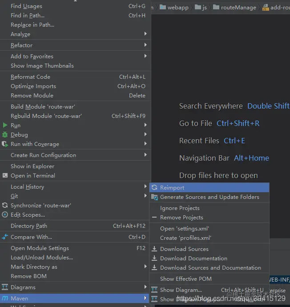290x307 pixels.
Task: Click the Remove Projects minus icon
Action: [154, 217]
